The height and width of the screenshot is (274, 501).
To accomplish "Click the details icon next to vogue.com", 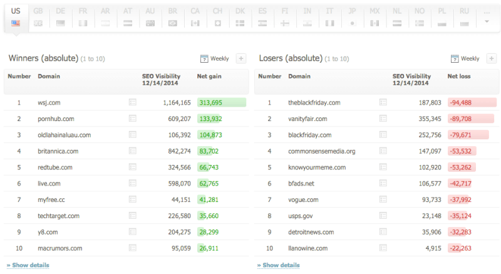I will click(x=383, y=200).
